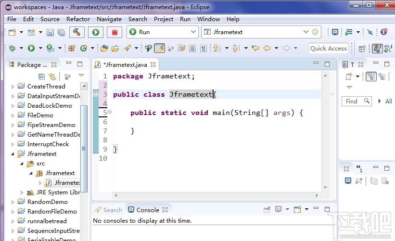Screen dimensions: 395x241
Task: Expand the CreateThread project node
Action: tap(13, 87)
